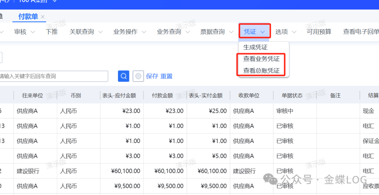Click the blue search magnifier icon
The width and height of the screenshot is (379, 195).
click(124, 76)
